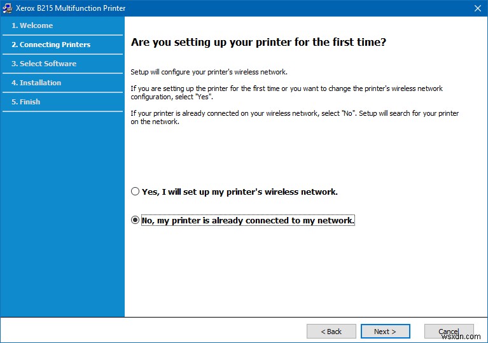Continue with the Next button
This screenshot has height=343, width=488.
[x=385, y=332]
